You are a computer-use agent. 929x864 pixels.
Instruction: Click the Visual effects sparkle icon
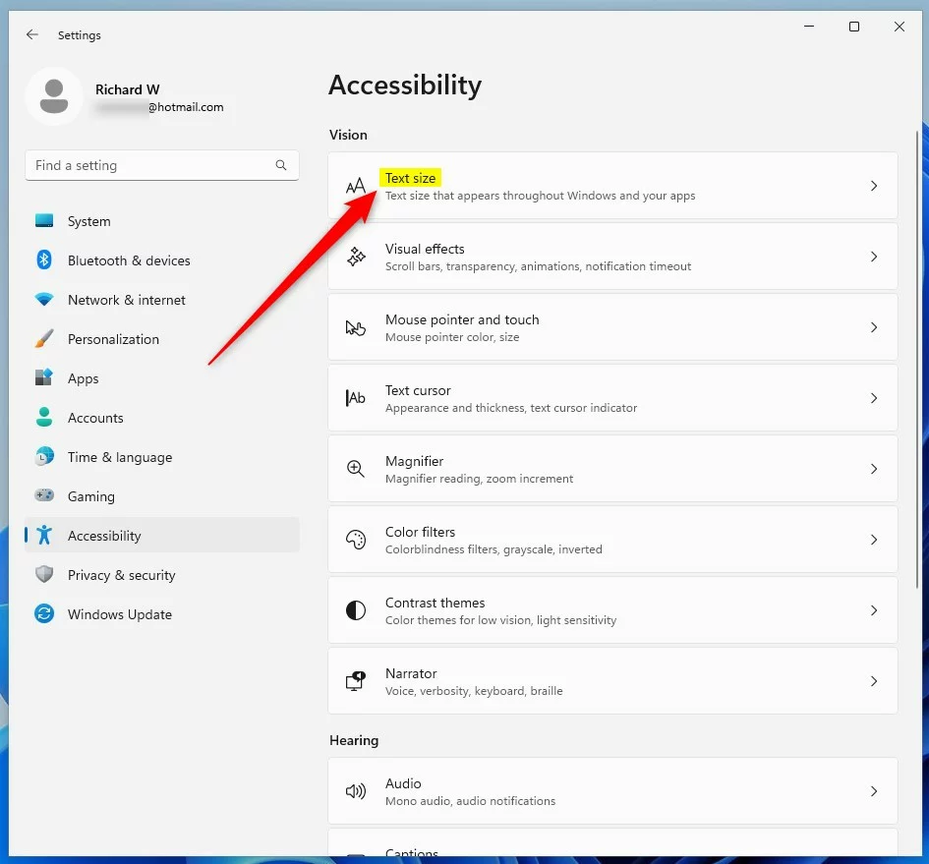356,257
